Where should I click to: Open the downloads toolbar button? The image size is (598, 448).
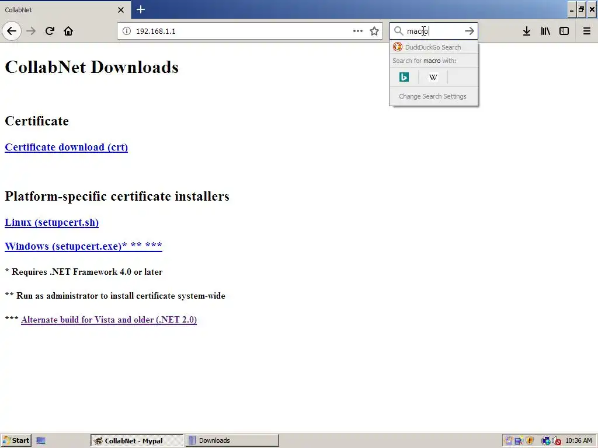[x=527, y=31]
